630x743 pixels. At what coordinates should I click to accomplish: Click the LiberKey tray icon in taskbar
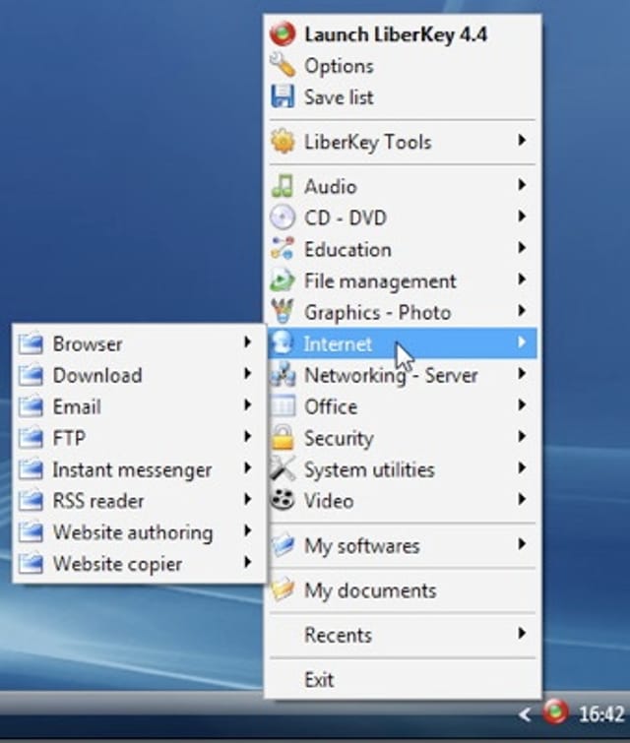[555, 712]
